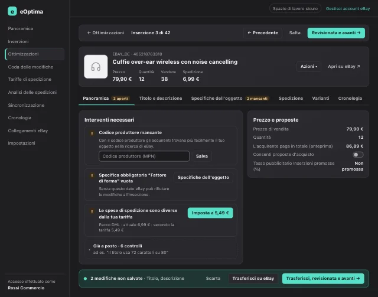Click Specifiche dell'oggetto button in issue card
Viewport: 378px width, 297px height.
pos(203,177)
